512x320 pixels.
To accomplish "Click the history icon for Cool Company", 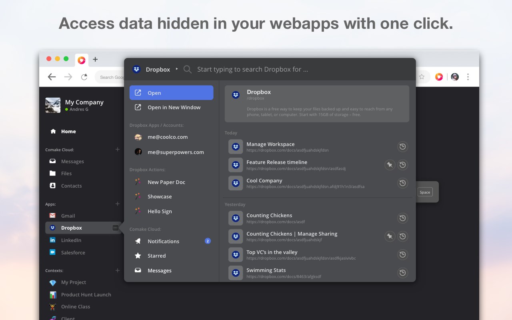I will click(403, 183).
